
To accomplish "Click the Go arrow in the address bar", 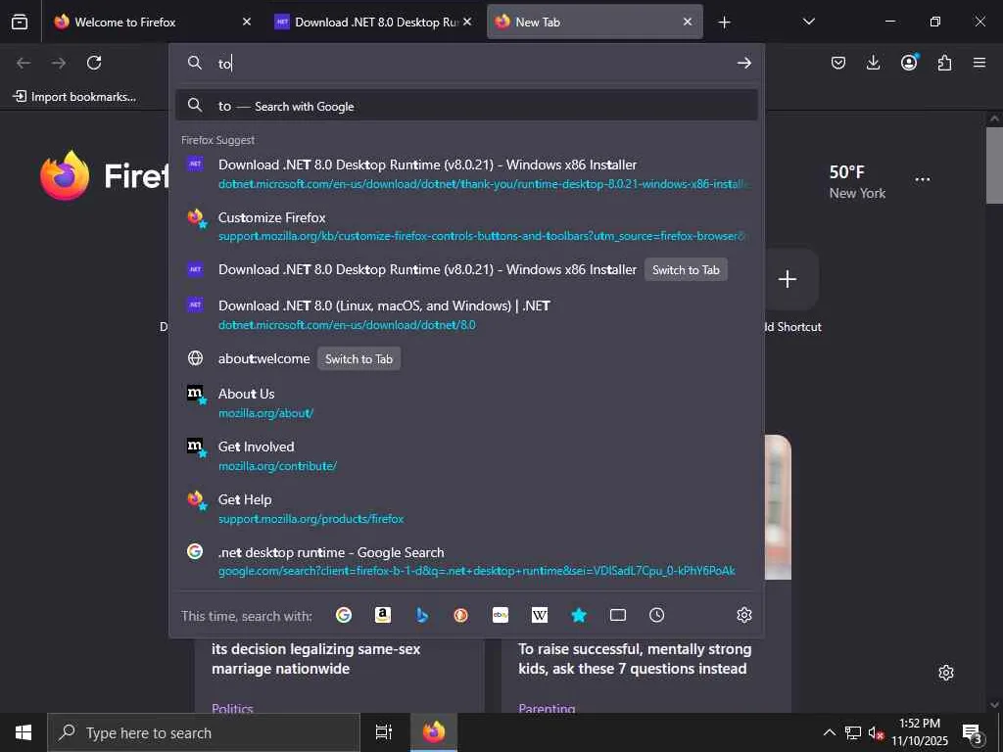I will [x=743, y=63].
